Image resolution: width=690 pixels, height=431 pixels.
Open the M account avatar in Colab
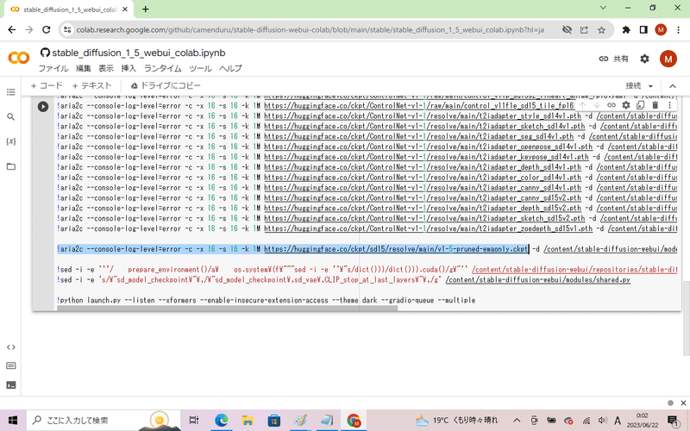(668, 59)
